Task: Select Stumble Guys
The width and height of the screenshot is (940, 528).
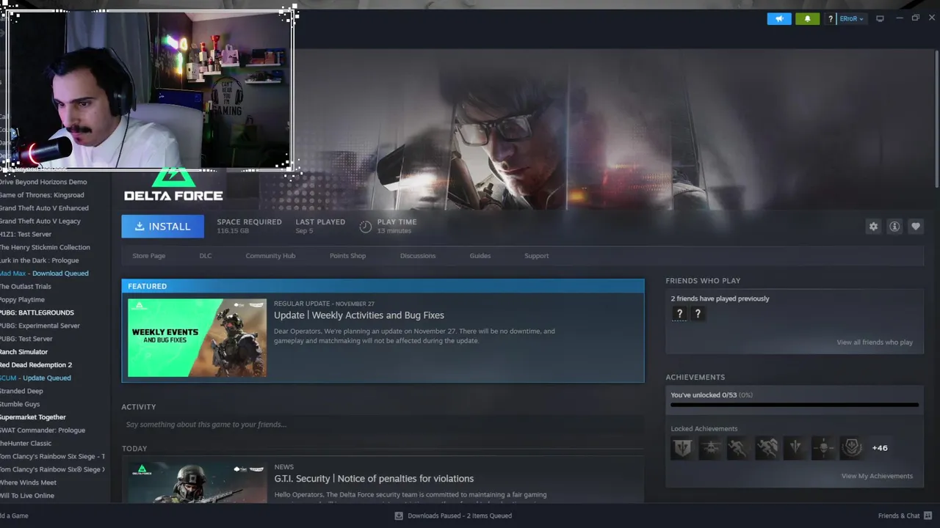Action: [x=20, y=404]
